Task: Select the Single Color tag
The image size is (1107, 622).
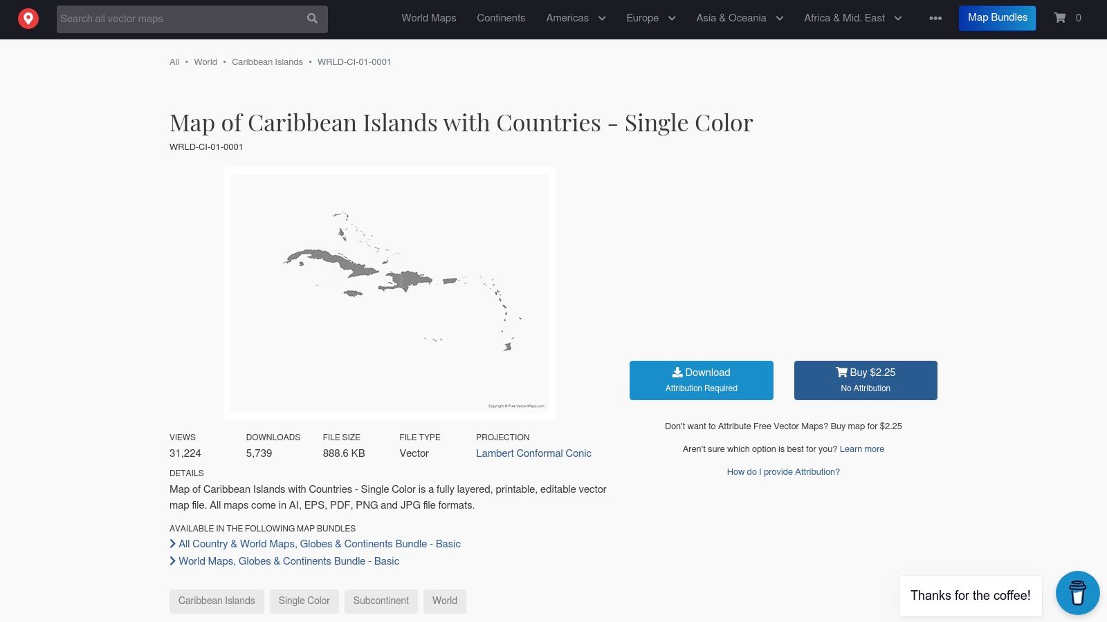Action: [304, 601]
